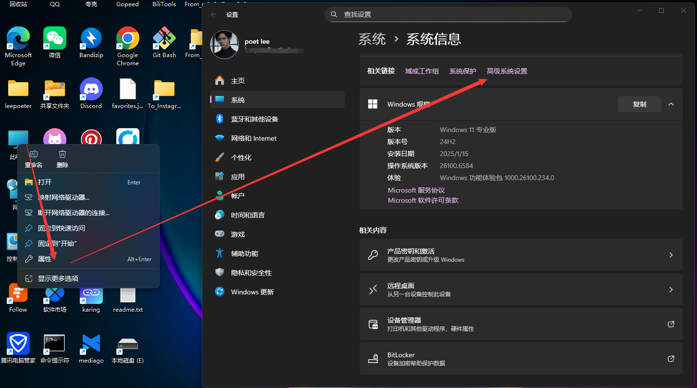697x388 pixels.
Task: Open Advanced system settings link
Action: (x=507, y=71)
